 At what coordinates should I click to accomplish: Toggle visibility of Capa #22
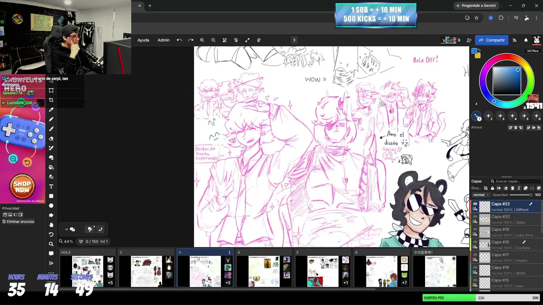[475, 204]
